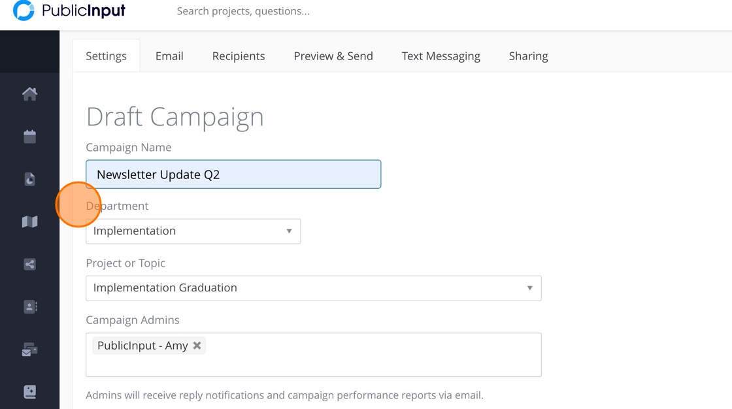This screenshot has height=409, width=732.
Task: Click the PublicInput logo
Action: click(x=69, y=11)
